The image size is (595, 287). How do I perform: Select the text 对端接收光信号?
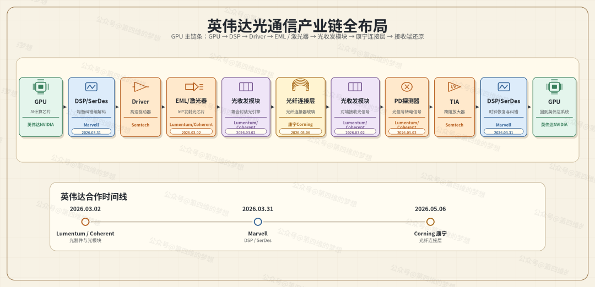[355, 112]
